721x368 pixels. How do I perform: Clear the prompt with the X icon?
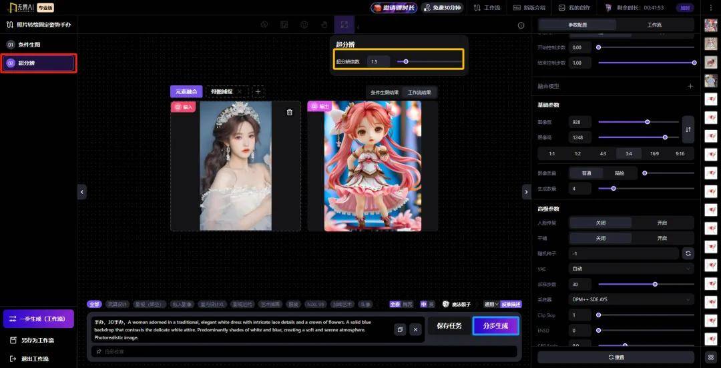pyautogui.click(x=415, y=329)
